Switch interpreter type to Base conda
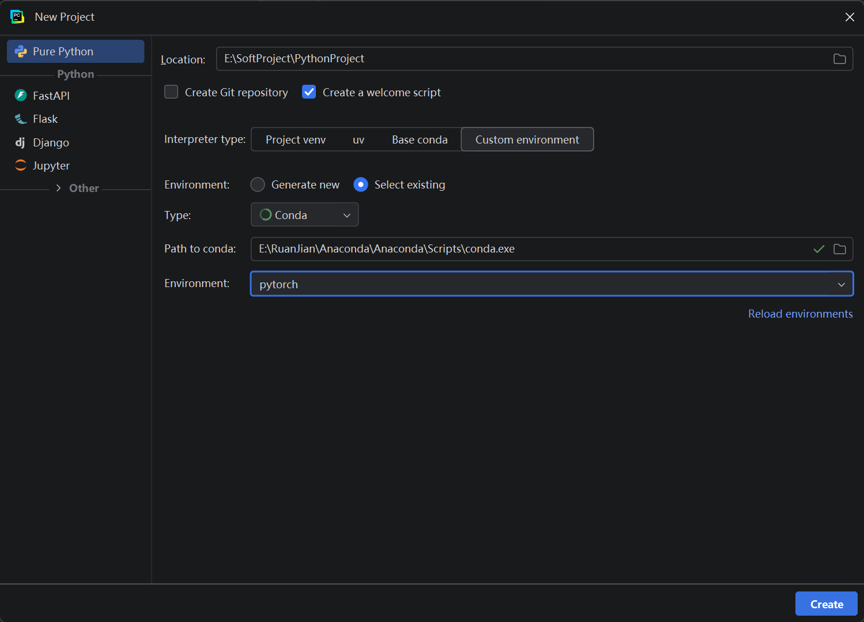Screen dimensions: 864x622 [x=420, y=140]
